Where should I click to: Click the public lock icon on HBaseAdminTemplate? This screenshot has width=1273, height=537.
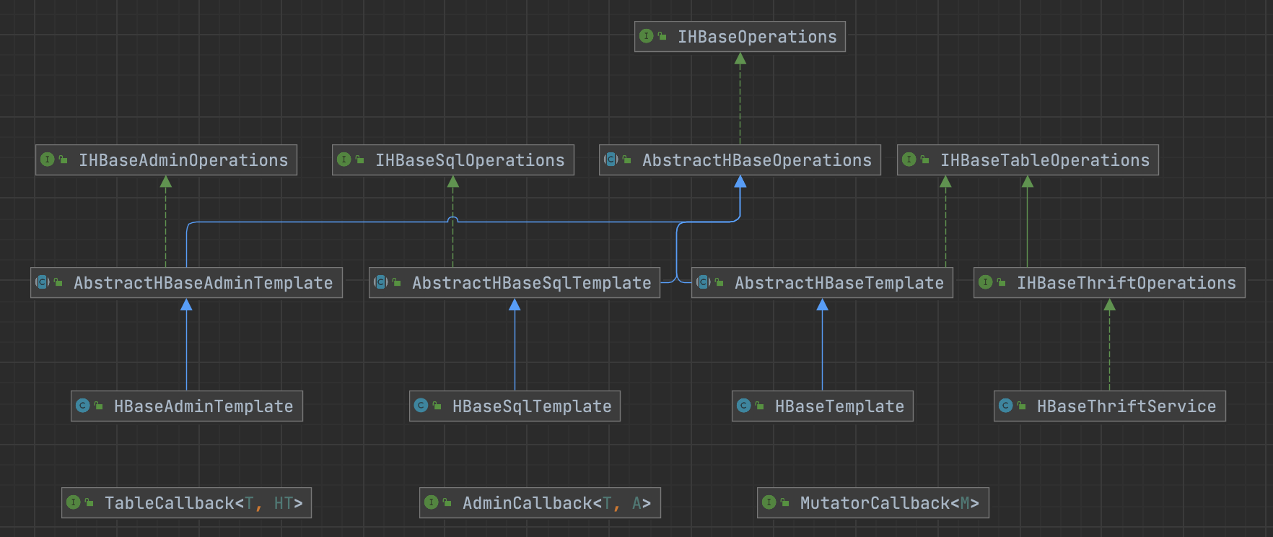click(98, 406)
